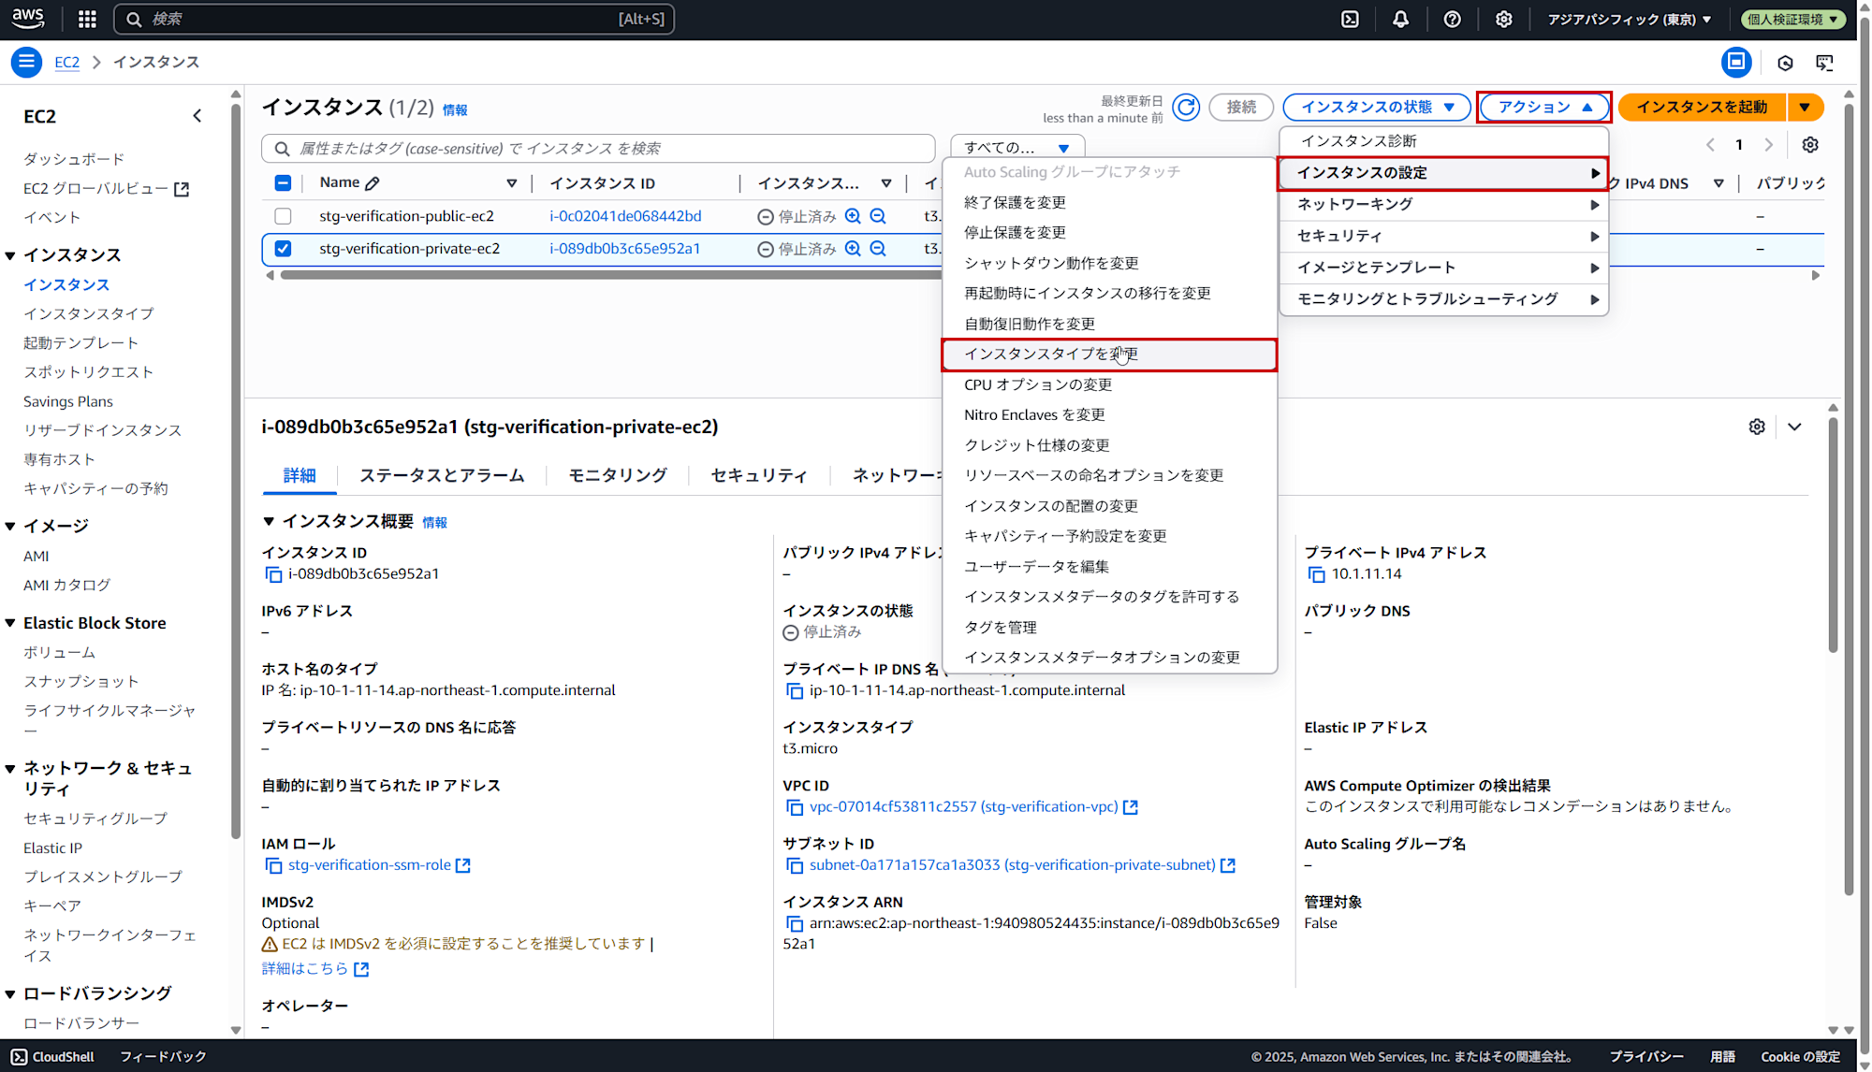Image resolution: width=1872 pixels, height=1072 pixels.
Task: Open the help question mark menu
Action: (1452, 19)
